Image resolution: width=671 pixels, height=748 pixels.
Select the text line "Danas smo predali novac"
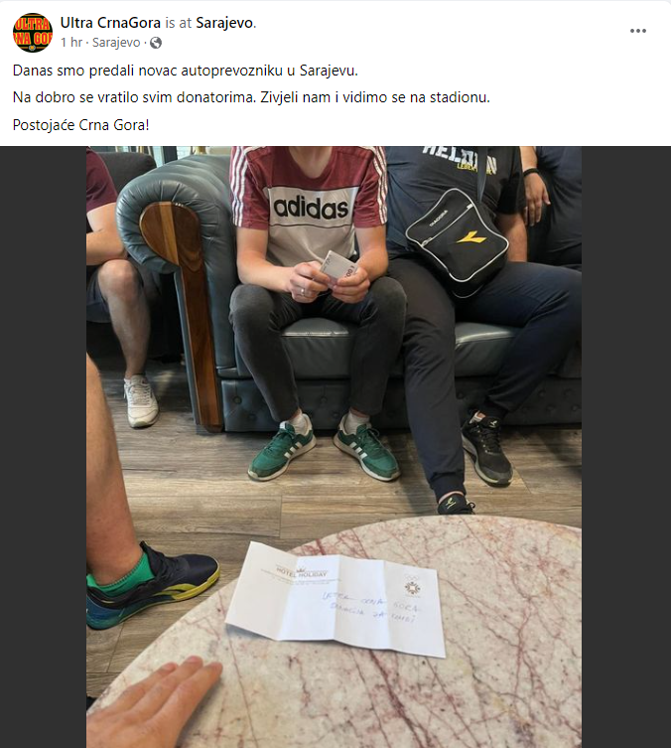(x=185, y=71)
